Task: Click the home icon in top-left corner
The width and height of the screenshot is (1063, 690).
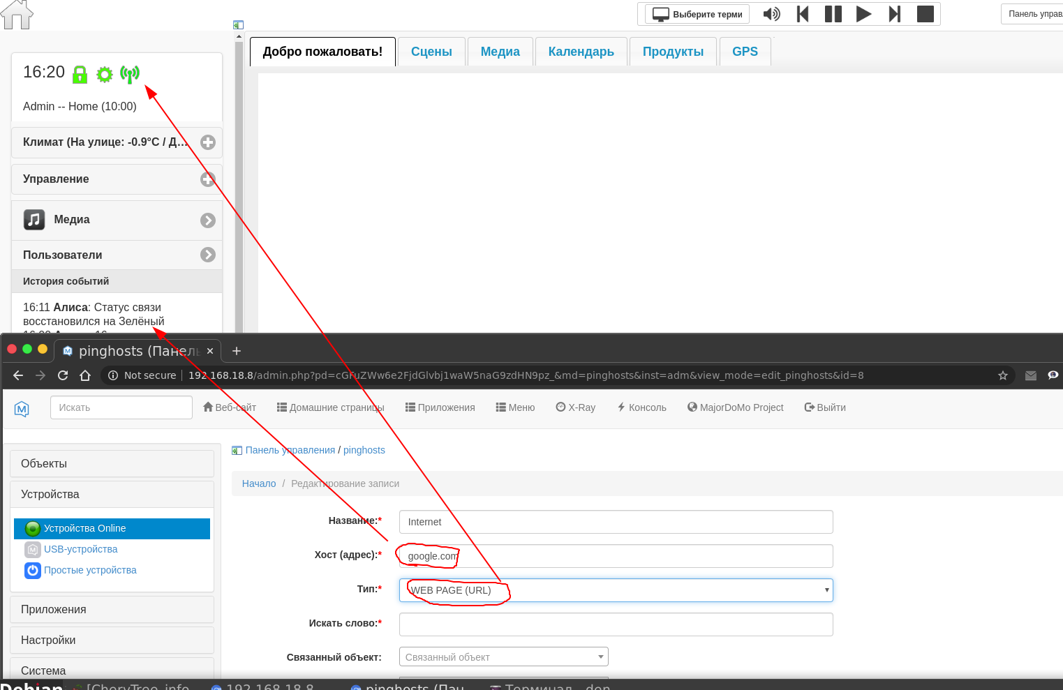Action: [x=17, y=15]
